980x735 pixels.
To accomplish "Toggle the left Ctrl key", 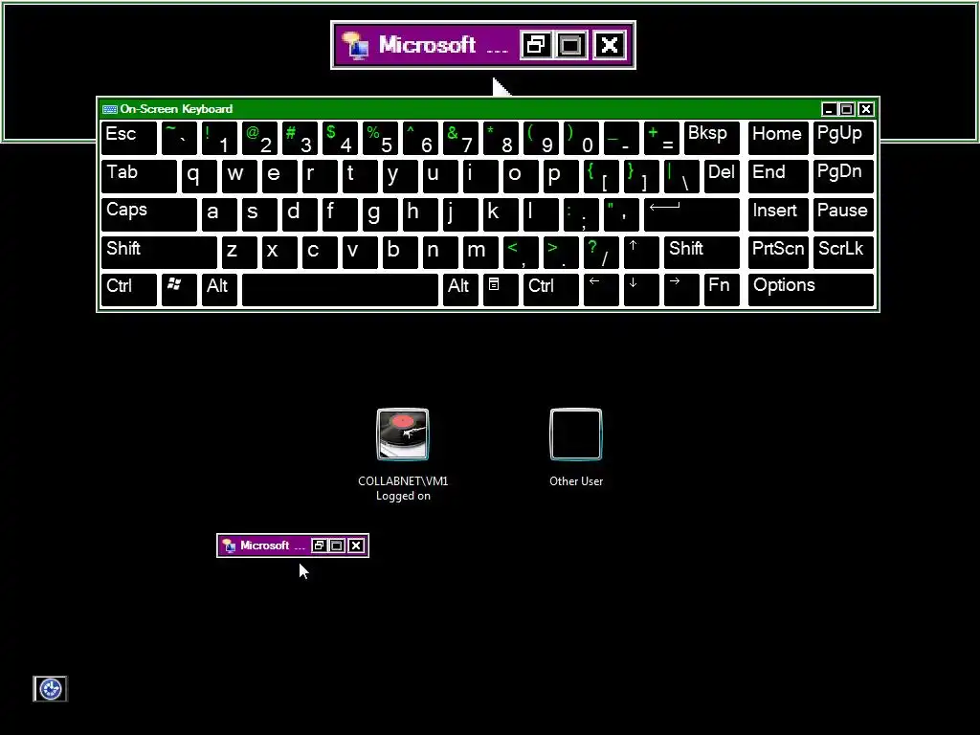I will (x=129, y=290).
